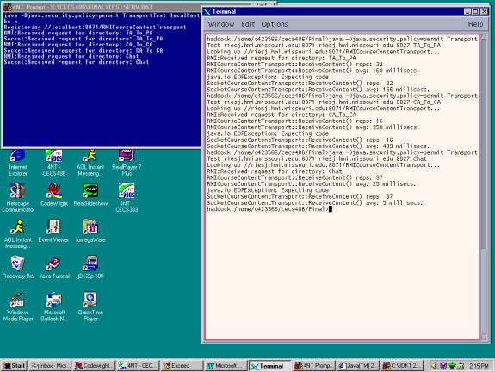495x372 pixels.
Task: Minimize the Terminal window
Action: pyautogui.click(x=467, y=12)
